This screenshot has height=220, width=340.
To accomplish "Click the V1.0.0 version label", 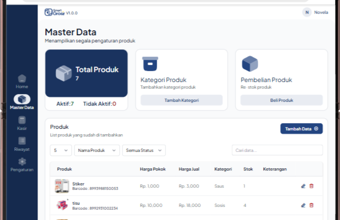I will point(72,13).
